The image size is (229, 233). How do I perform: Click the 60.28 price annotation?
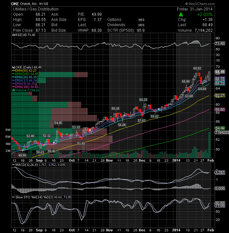[143, 100]
